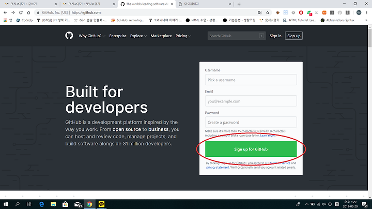The image size is (372, 209).
Task: Open the Enterprise navigation item
Action: (118, 36)
